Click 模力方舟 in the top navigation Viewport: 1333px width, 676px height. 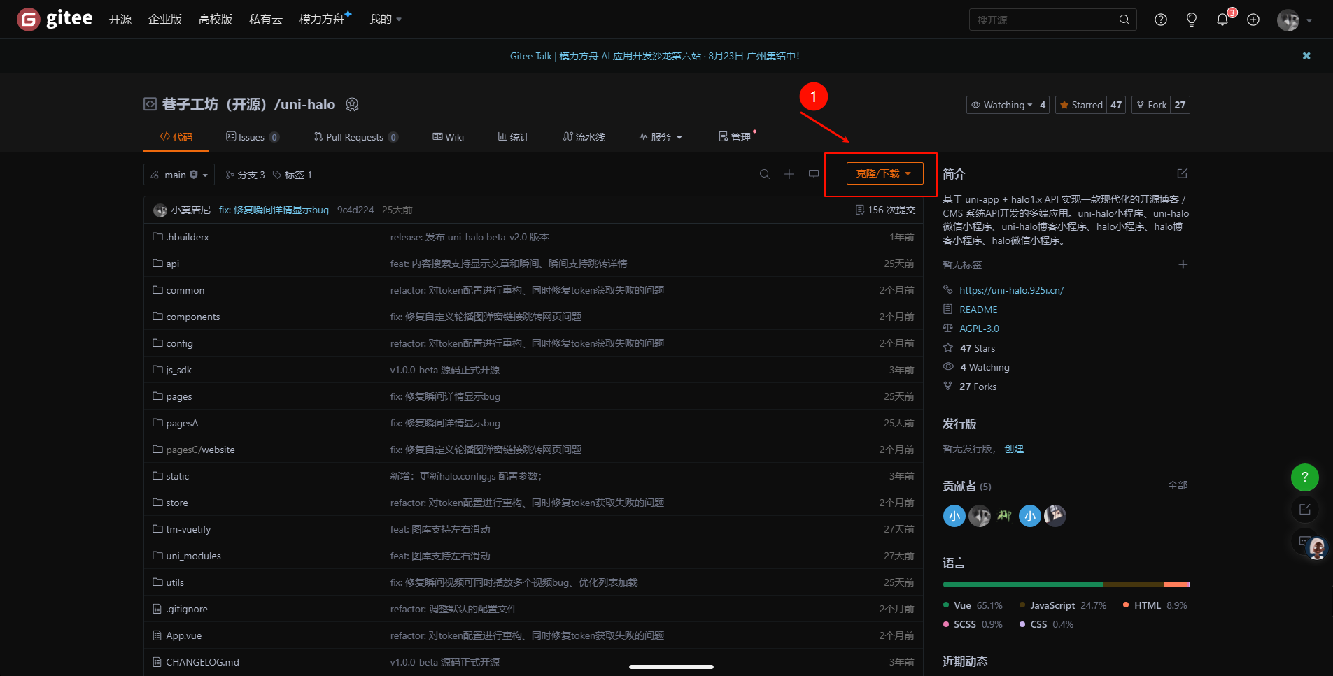[323, 19]
